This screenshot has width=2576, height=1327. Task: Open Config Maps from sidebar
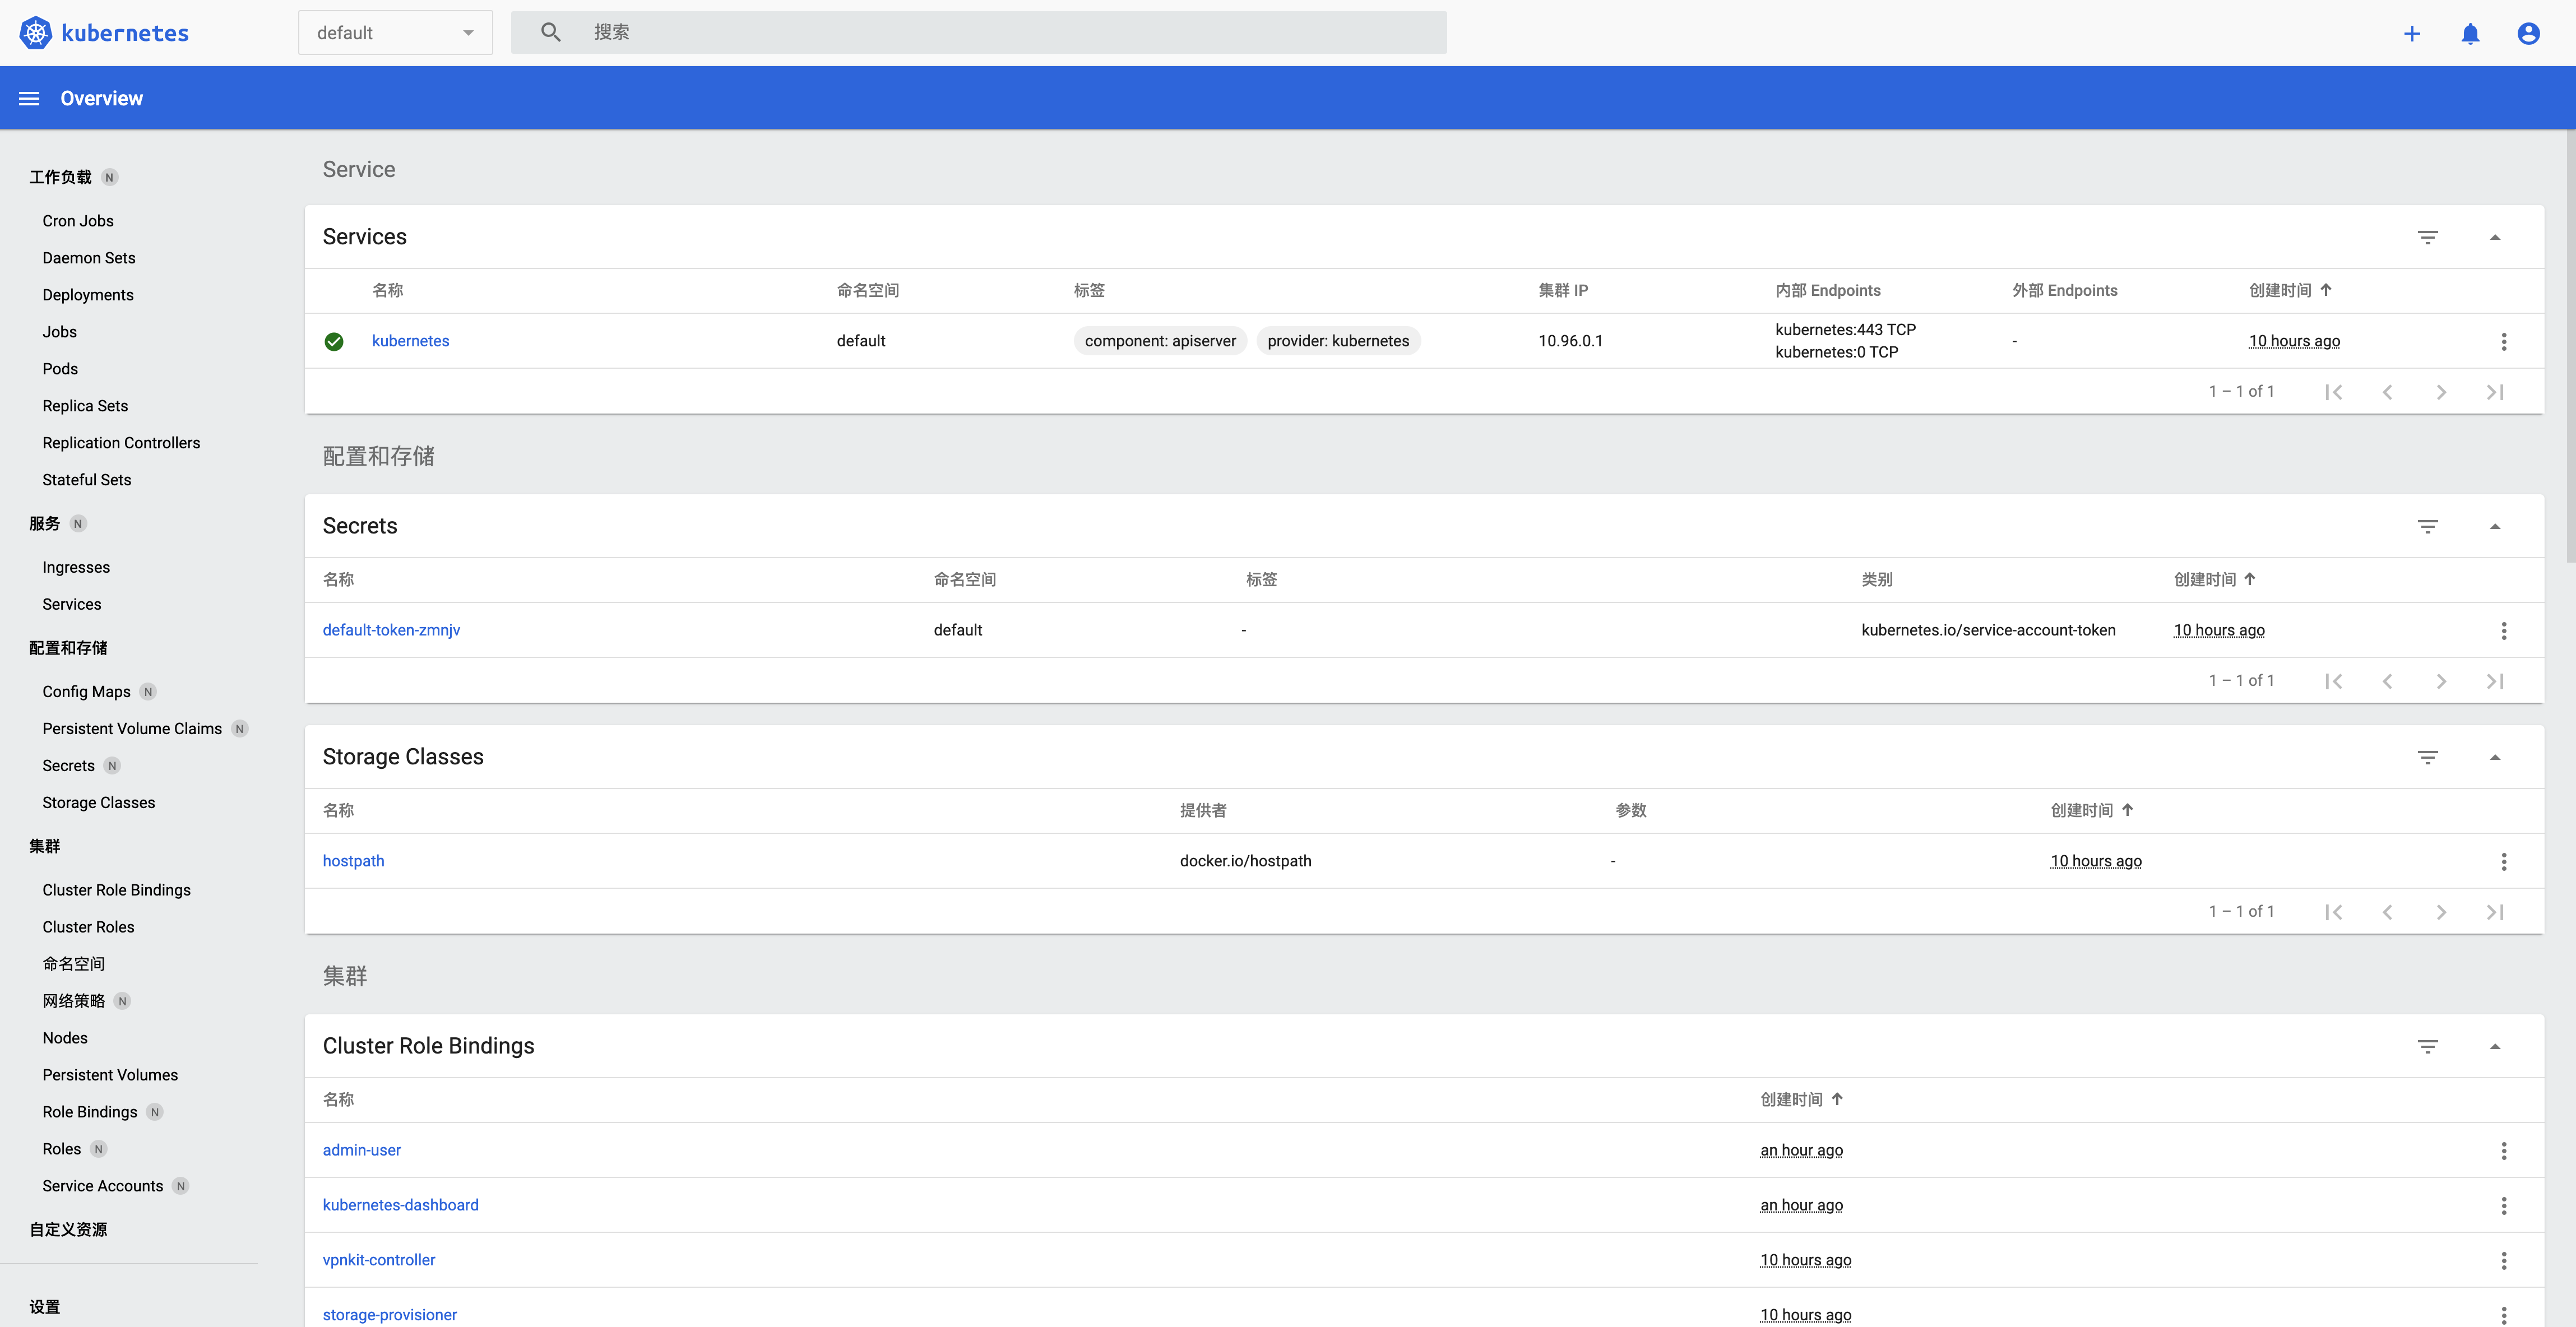tap(86, 692)
